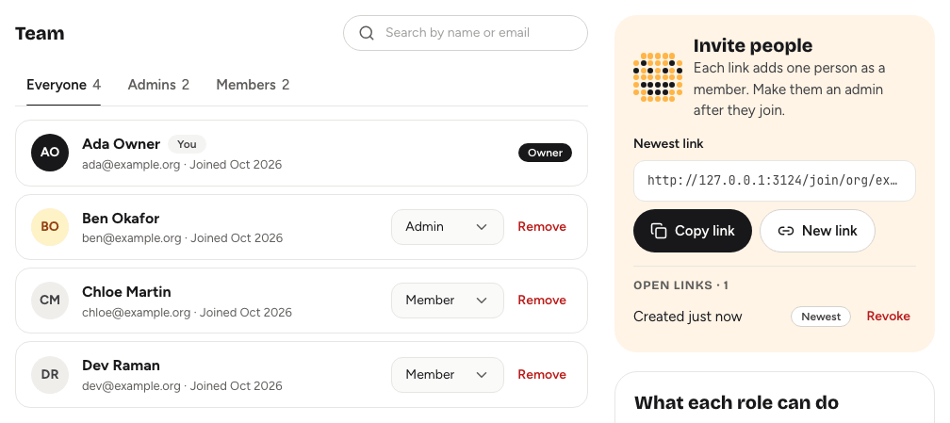950x423 pixels.
Task: Open Ben Okafor's Admin role dropdown
Action: pos(447,227)
